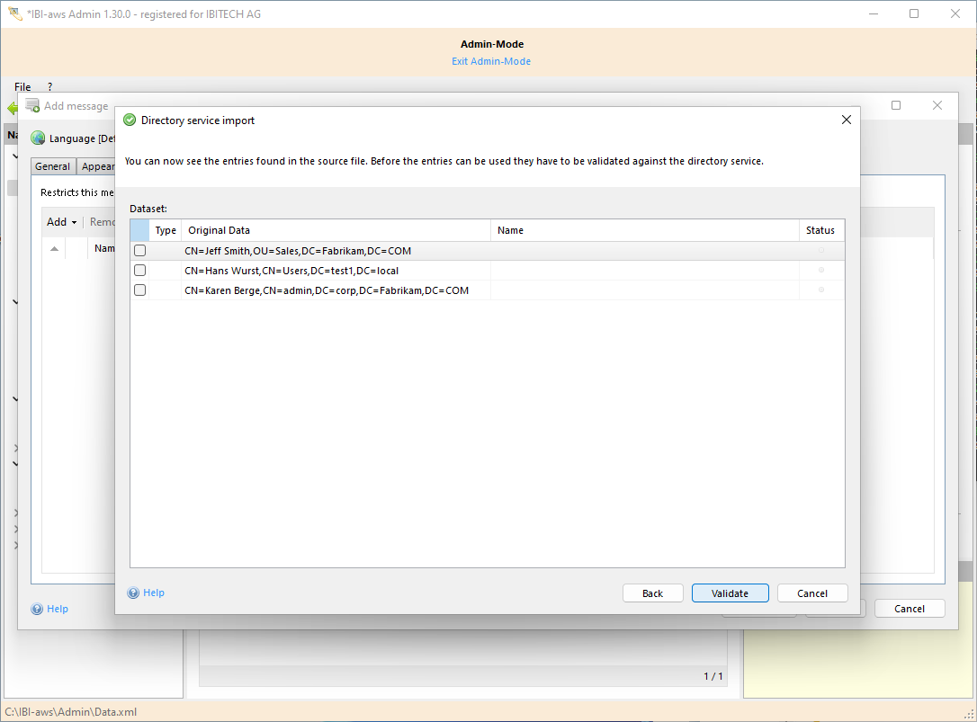Tick the checkbox for Hans Wurst entry
Viewport: 977px width, 722px height.
[139, 271]
